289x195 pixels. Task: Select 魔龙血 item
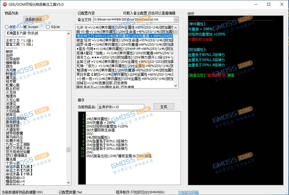pos(11,78)
